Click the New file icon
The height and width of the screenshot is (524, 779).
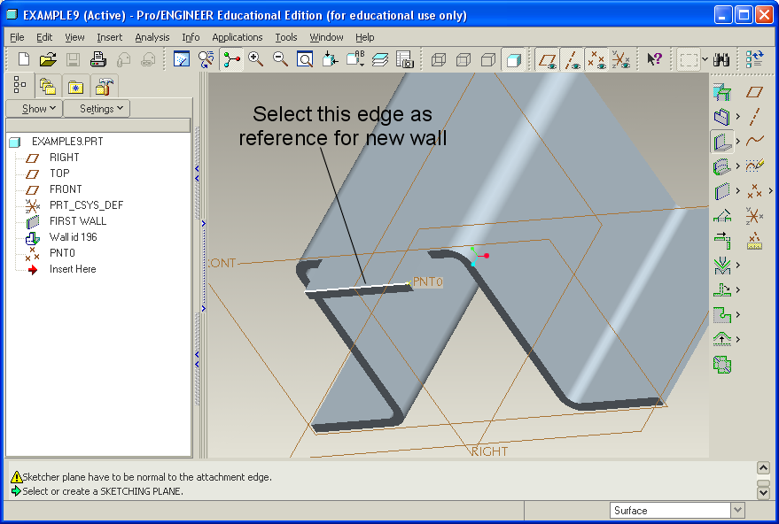coord(23,59)
